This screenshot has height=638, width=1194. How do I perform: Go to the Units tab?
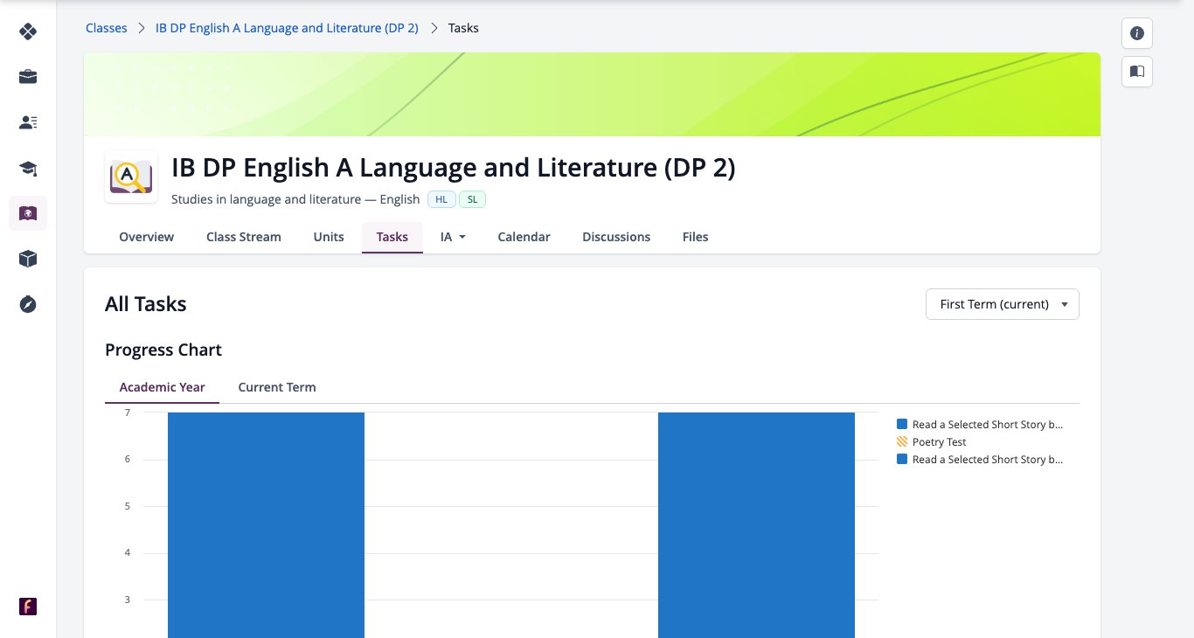329,237
